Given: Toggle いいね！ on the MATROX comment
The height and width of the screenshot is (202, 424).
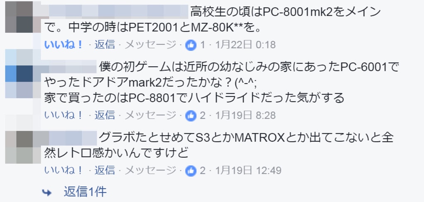Looking at the screenshot, I should tap(63, 171).
